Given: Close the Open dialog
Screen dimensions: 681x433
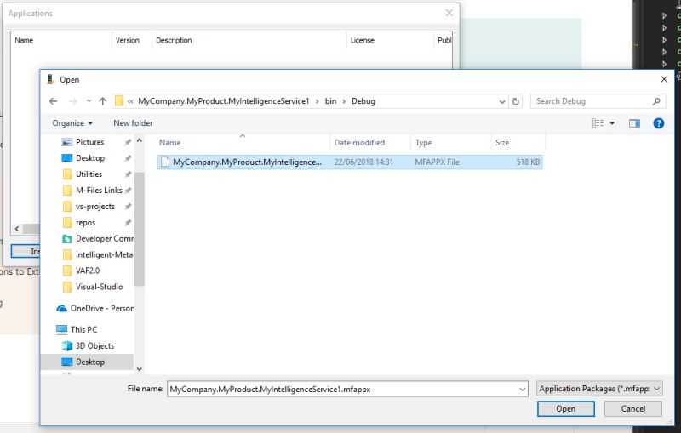Looking at the screenshot, I should (664, 79).
